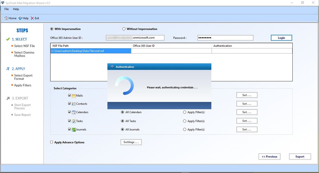The image size is (319, 173).
Task: Uncheck the Mails checkbox
Action: point(69,96)
